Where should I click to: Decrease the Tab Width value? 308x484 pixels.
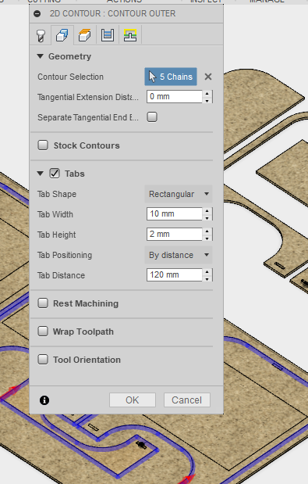pyautogui.click(x=207, y=217)
